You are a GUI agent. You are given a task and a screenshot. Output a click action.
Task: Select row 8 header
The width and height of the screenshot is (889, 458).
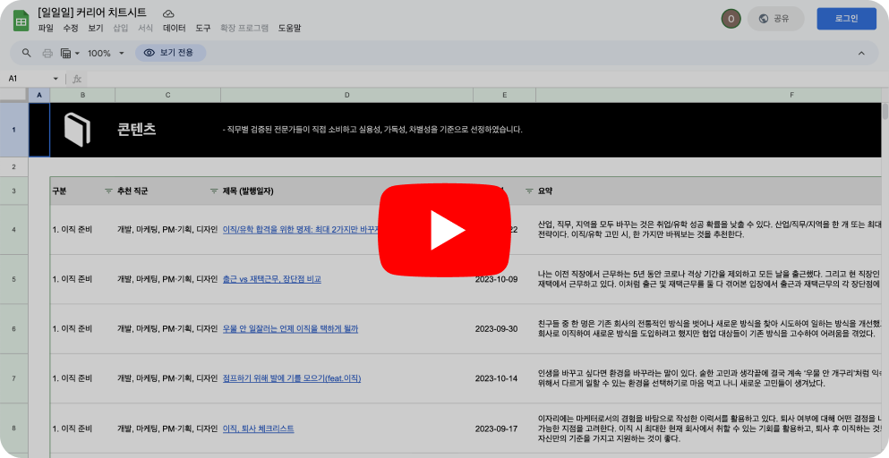point(14,428)
